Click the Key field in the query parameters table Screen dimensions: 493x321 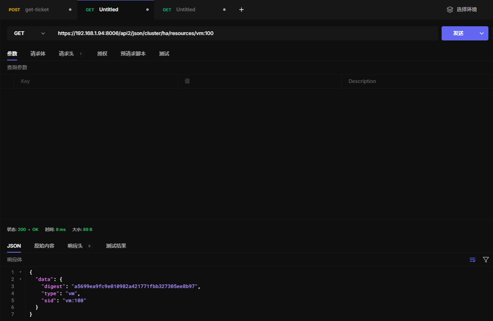click(96, 81)
